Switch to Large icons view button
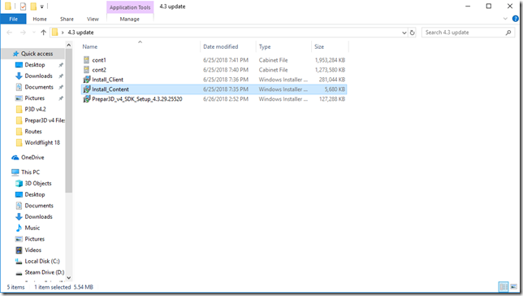Screen dimensions: 523x296 (513, 286)
